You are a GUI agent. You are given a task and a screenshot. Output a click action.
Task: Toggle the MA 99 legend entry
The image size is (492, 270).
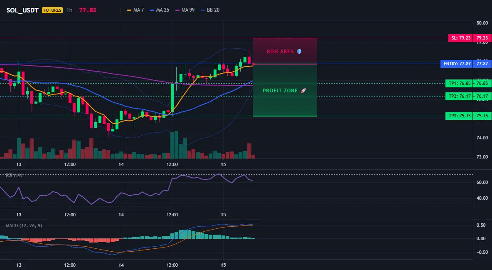[185, 10]
